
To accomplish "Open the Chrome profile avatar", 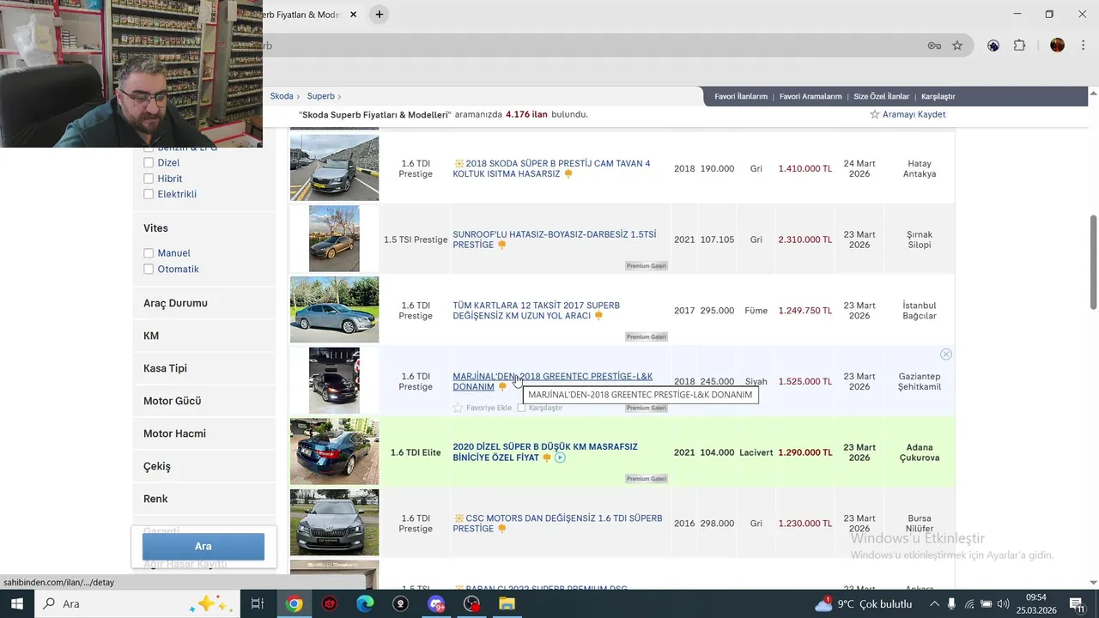I will [1057, 45].
